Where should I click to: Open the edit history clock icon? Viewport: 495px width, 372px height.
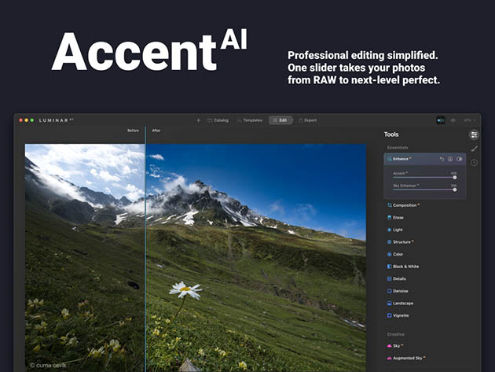[x=474, y=163]
